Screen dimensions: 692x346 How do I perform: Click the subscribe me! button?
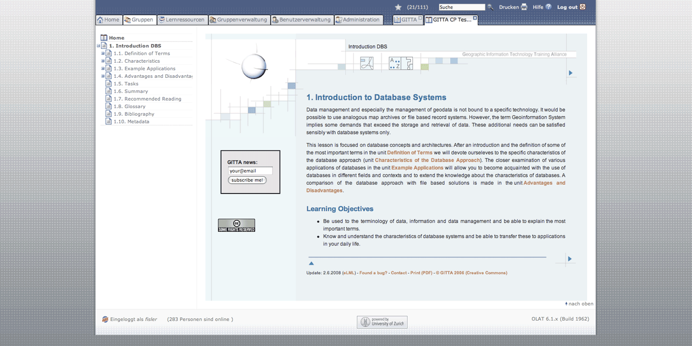click(247, 180)
